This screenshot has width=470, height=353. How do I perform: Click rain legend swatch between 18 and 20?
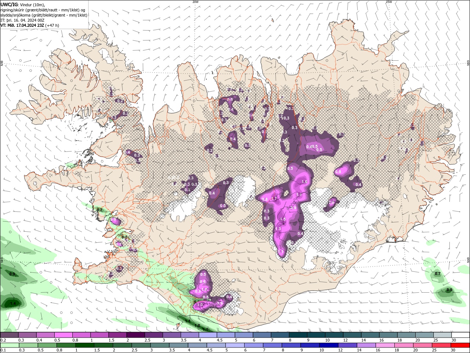405,345
